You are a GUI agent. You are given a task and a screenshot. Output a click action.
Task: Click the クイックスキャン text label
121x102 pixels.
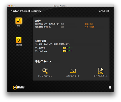pos(45,76)
